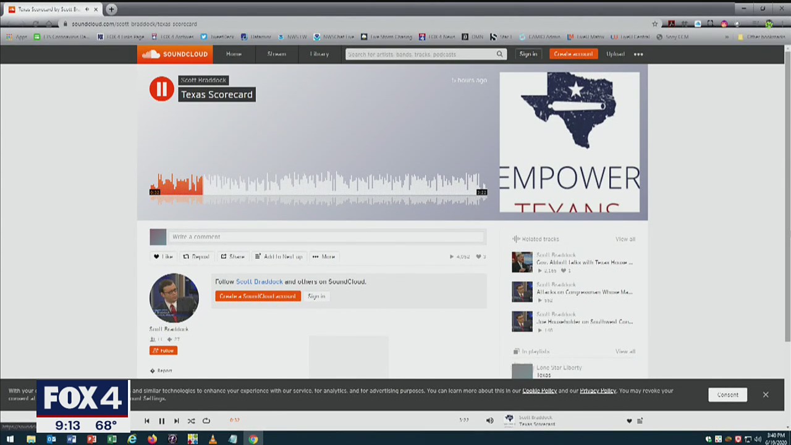The image size is (791, 445).
Task: View all related tracks
Action: [625, 239]
